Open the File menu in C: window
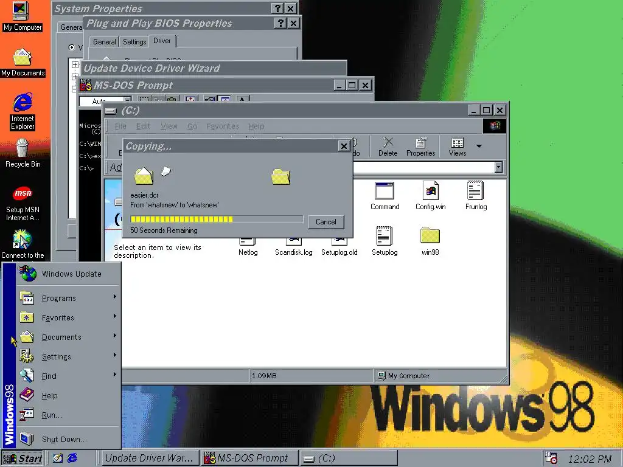Screen dimensions: 623x467 (x=120, y=126)
